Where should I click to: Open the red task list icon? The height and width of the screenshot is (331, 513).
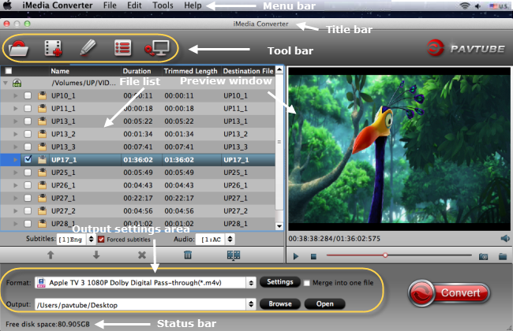[122, 48]
